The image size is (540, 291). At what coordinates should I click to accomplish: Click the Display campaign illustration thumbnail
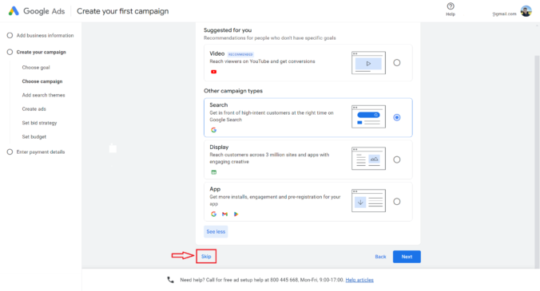(x=368, y=159)
